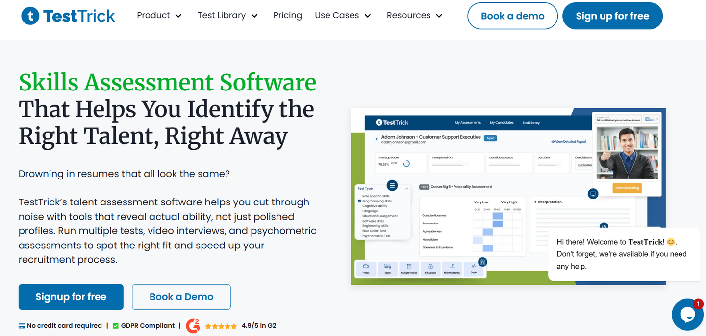This screenshot has width=706, height=336.
Task: Click the orange five-star rating
Action: [x=221, y=326]
